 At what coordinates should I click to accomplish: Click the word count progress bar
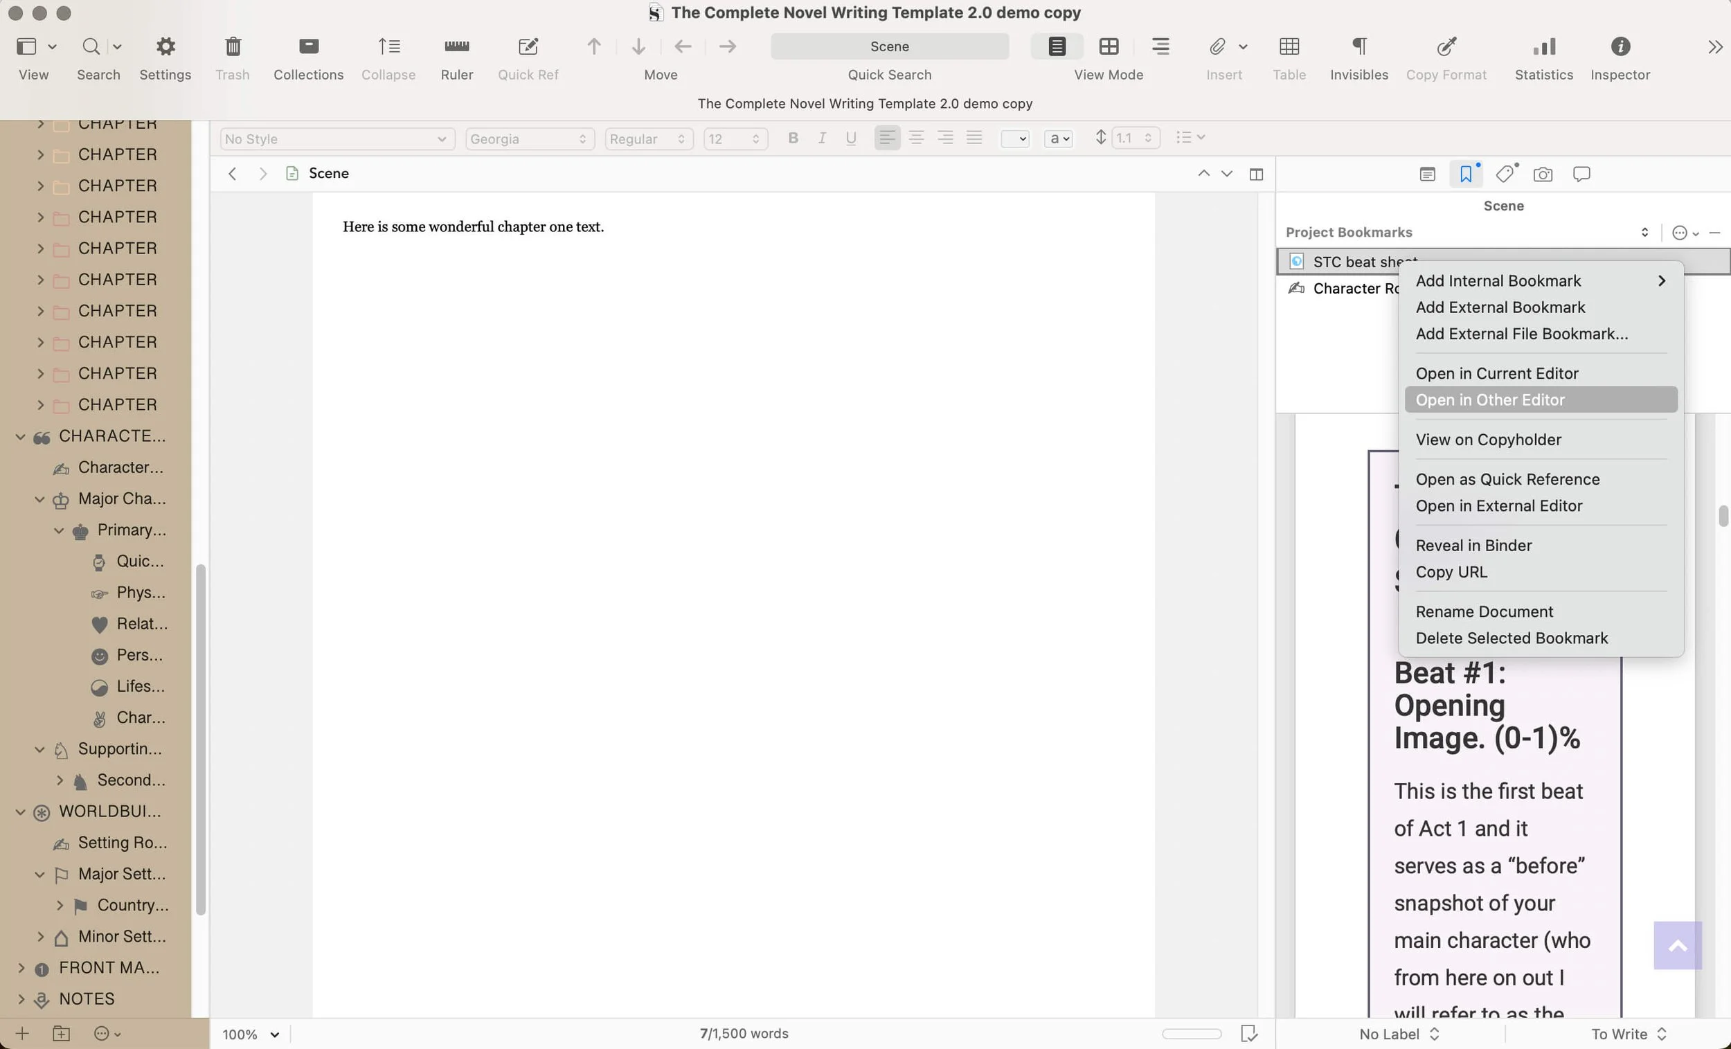coord(1192,1034)
